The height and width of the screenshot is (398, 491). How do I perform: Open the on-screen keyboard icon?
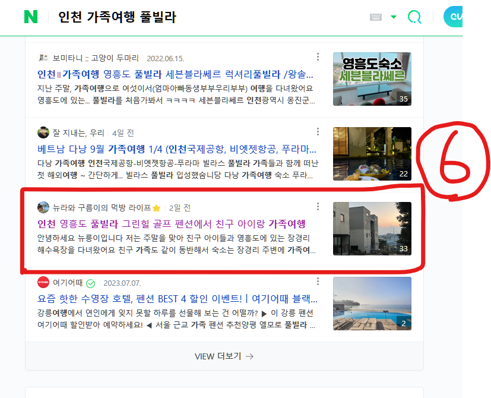(375, 17)
